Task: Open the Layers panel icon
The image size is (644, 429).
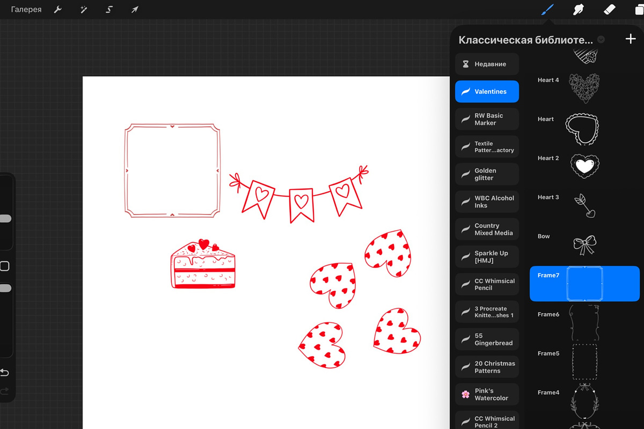Action: 639,9
